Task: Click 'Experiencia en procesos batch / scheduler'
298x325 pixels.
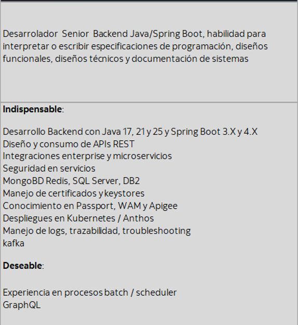Action: pyautogui.click(x=90, y=293)
